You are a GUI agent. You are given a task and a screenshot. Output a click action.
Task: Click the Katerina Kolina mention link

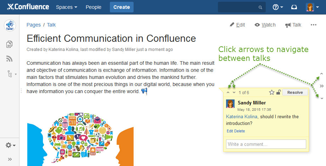242,116
